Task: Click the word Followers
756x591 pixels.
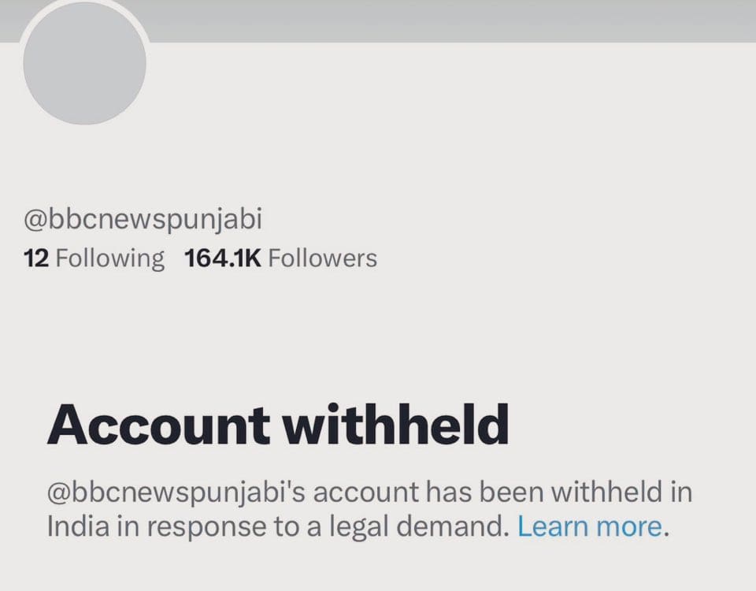Action: tap(322, 258)
